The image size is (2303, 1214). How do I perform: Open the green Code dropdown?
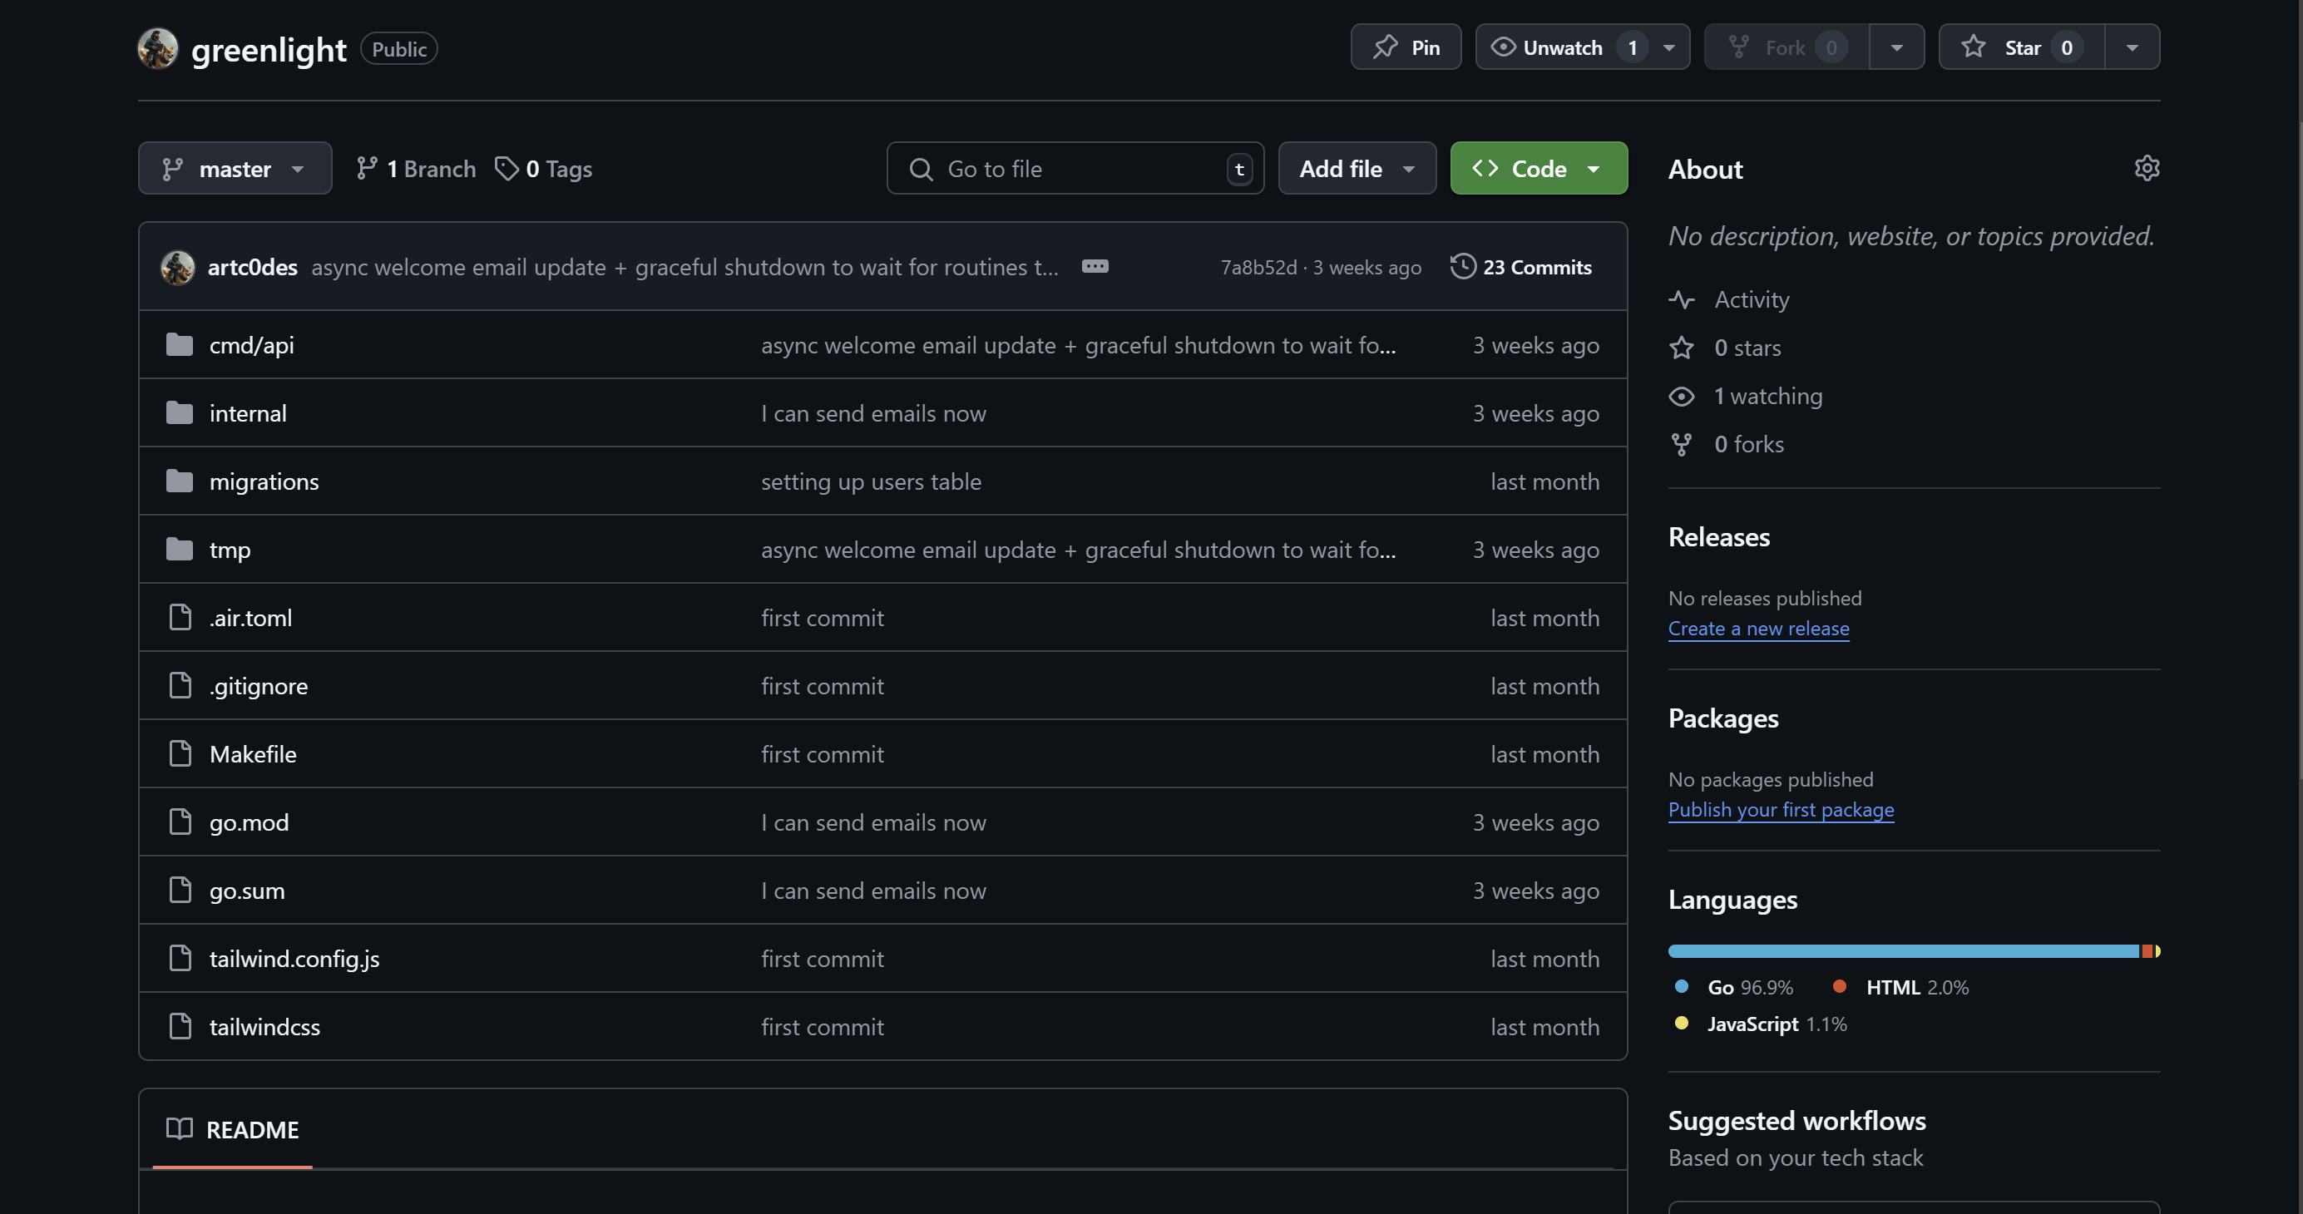pyautogui.click(x=1538, y=168)
